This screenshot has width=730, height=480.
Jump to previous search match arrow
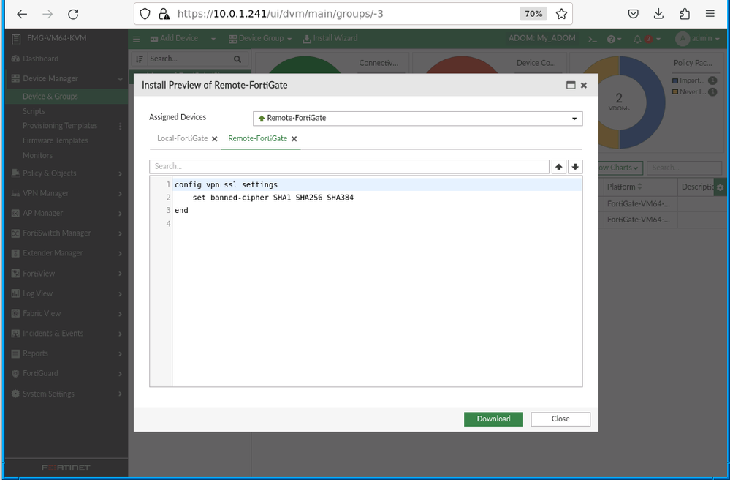pyautogui.click(x=559, y=167)
